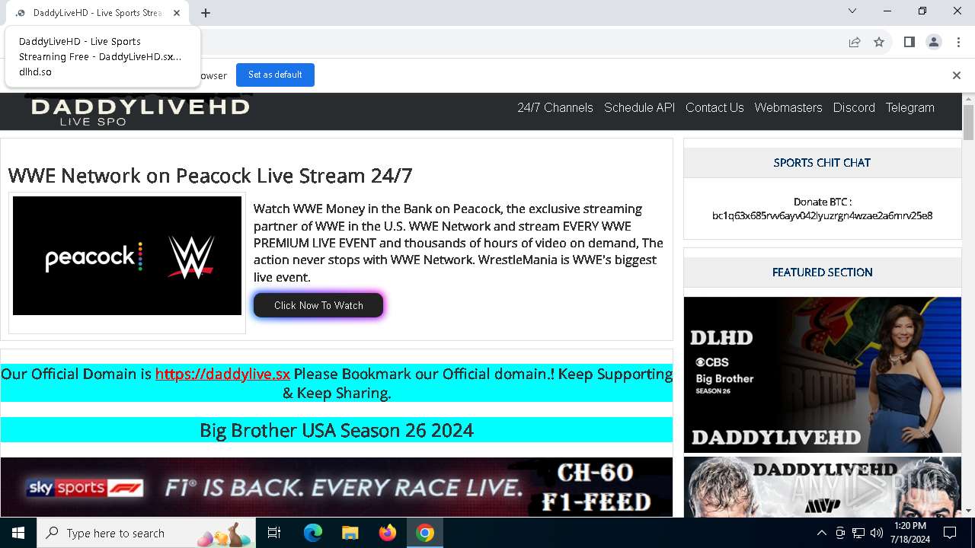Click the Donate BTC address text
The image size is (975, 548).
823,215
